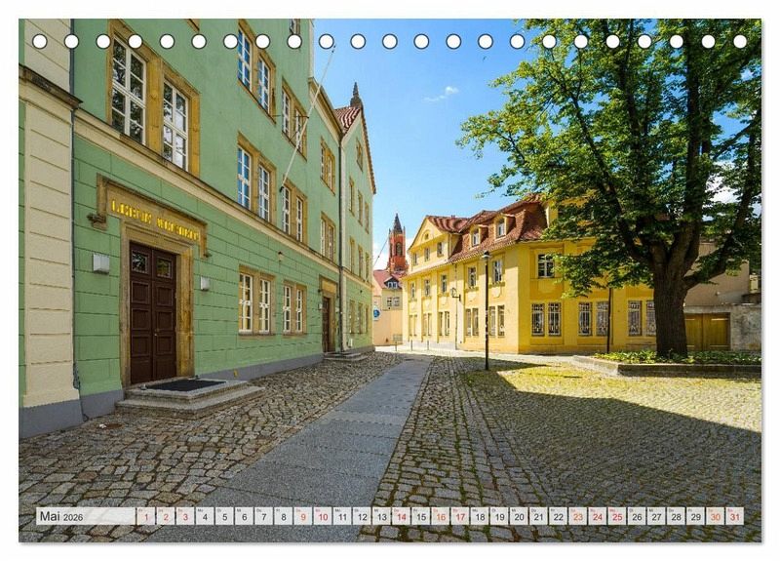Pick day 10 on the calendar row

322,516
